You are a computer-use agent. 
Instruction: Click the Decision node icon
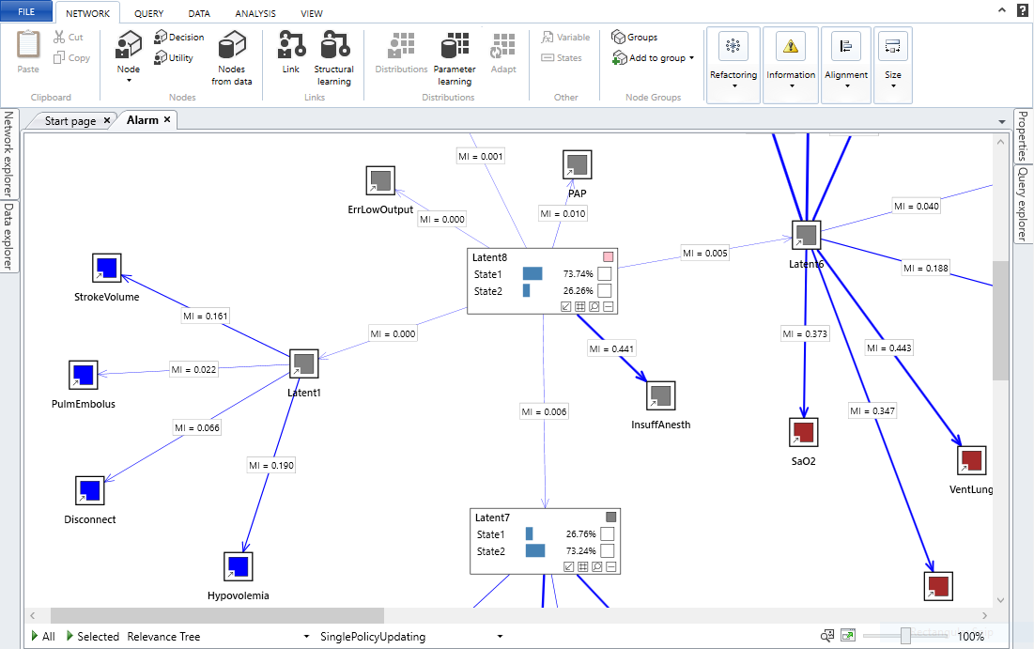[x=160, y=37]
